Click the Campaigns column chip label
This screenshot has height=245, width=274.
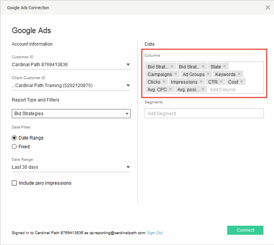click(160, 75)
